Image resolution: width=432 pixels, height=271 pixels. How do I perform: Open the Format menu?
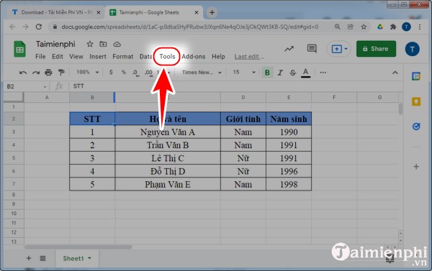tap(123, 57)
